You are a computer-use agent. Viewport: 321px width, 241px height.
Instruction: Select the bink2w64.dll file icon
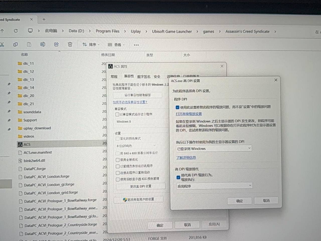point(20,161)
